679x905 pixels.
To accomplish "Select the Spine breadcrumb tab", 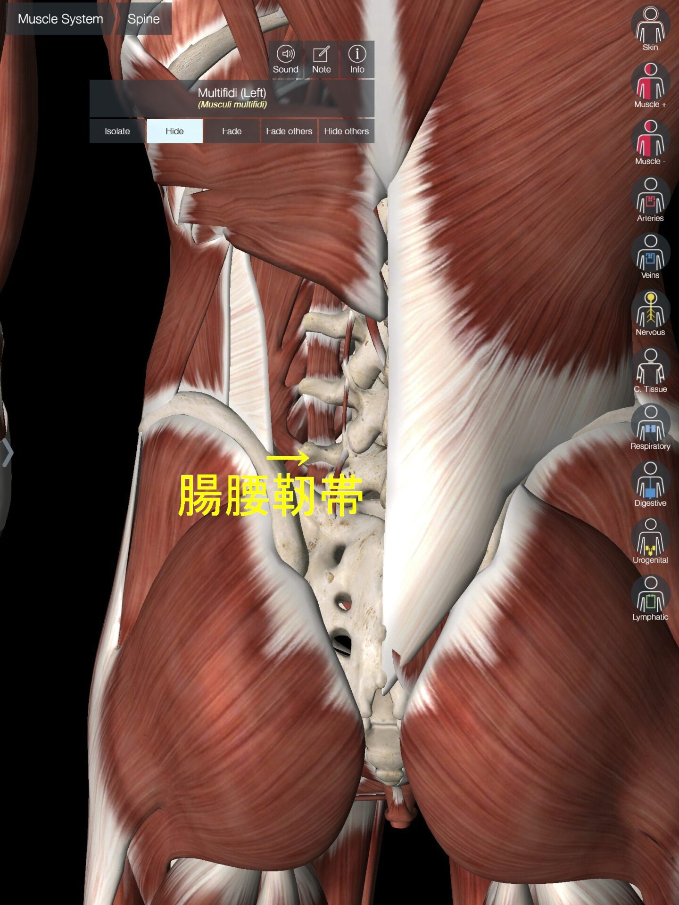I will point(144,19).
